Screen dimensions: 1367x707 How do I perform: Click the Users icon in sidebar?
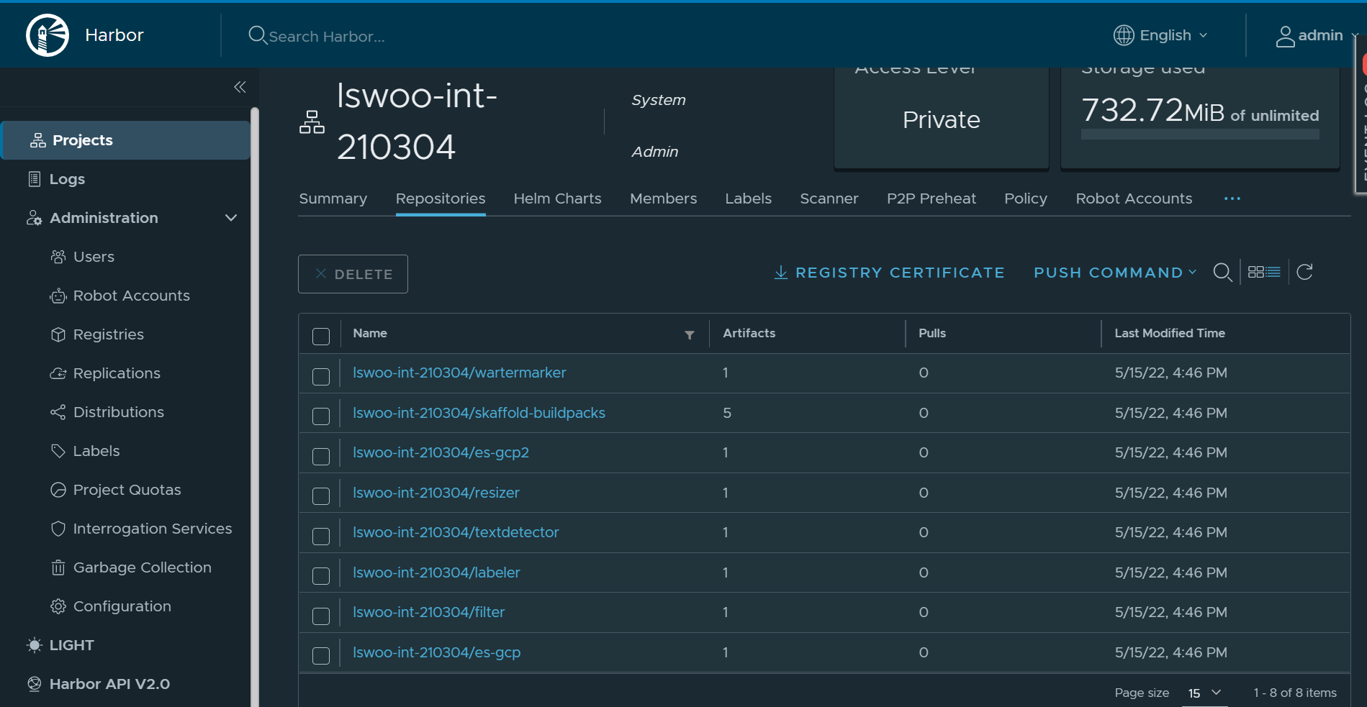point(58,257)
